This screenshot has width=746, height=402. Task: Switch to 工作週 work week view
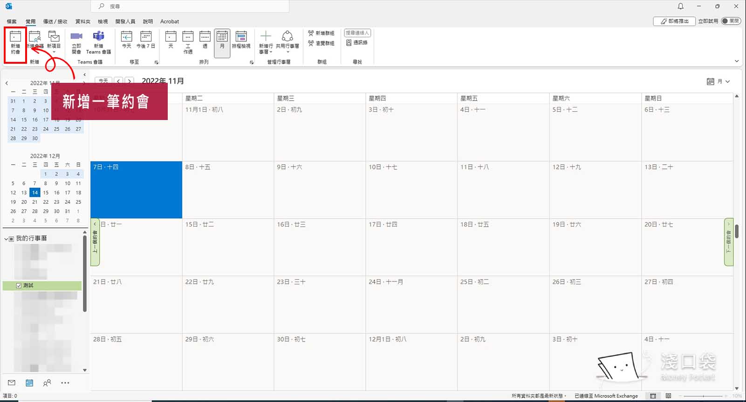[188, 42]
